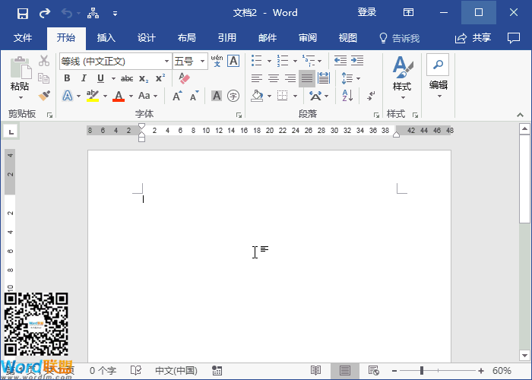Toggle Subscript formatting
The image size is (532, 380).
click(x=144, y=79)
